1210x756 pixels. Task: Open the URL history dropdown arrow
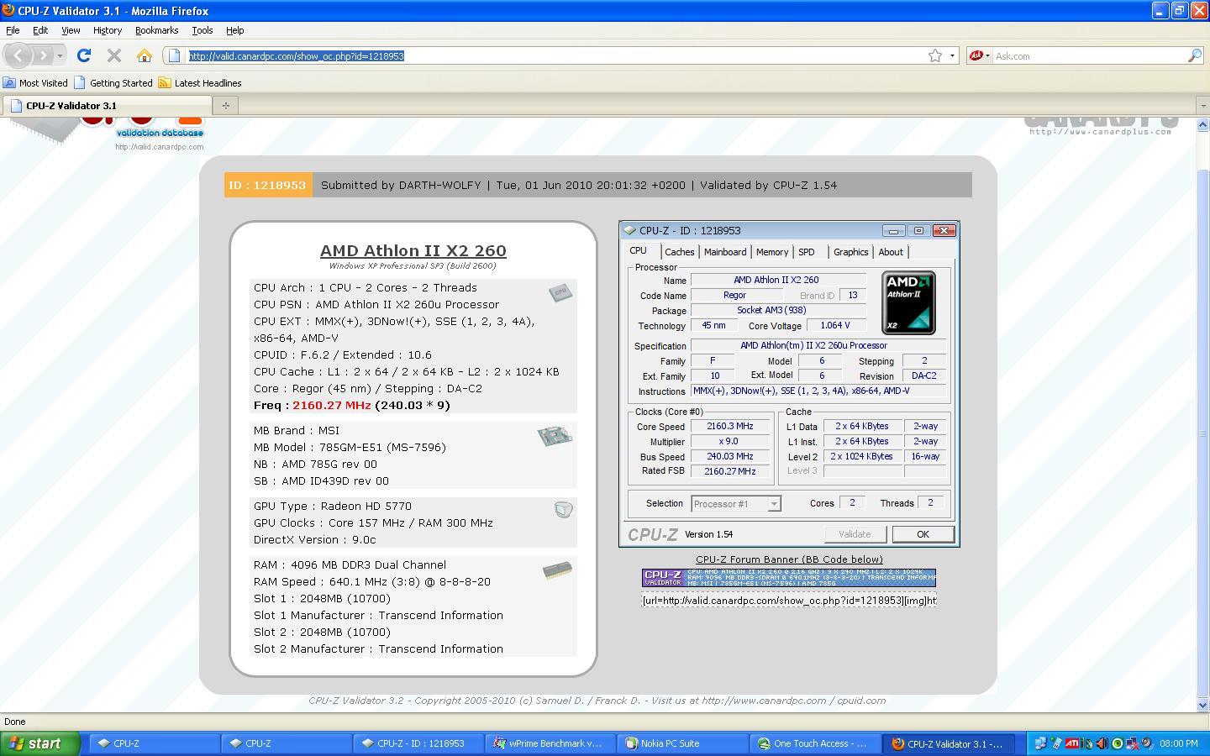click(952, 55)
